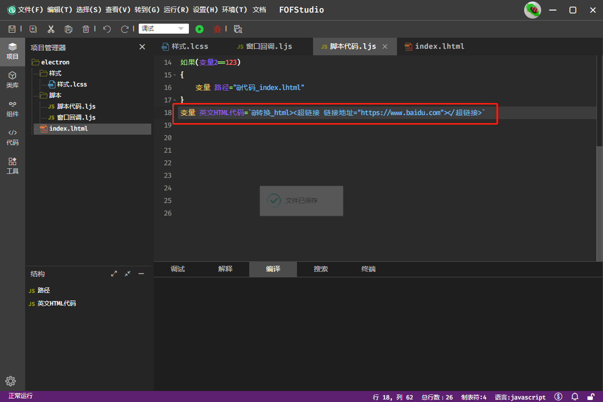Click the new file plus icon
The width and height of the screenshot is (603, 402).
(33, 29)
